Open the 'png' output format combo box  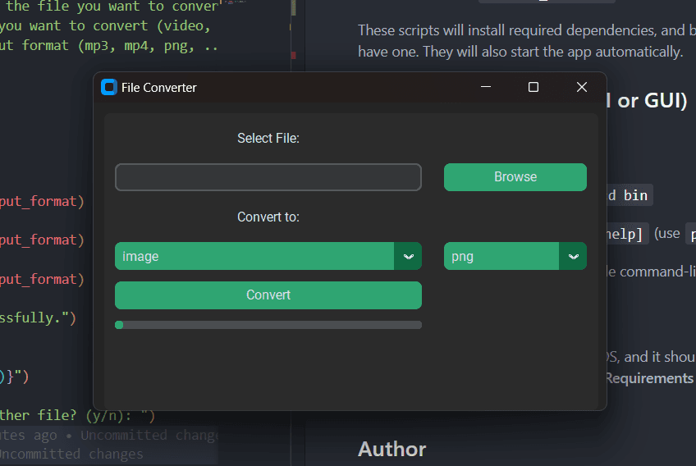click(x=501, y=256)
